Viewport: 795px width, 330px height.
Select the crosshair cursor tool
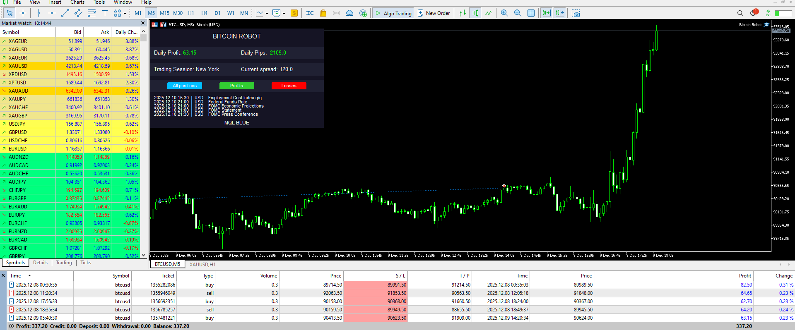click(23, 13)
